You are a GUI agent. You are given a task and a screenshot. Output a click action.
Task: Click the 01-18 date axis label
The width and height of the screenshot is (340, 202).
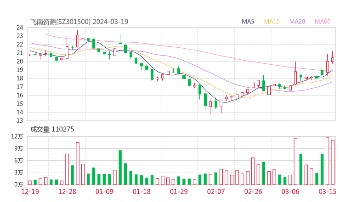pos(142,191)
